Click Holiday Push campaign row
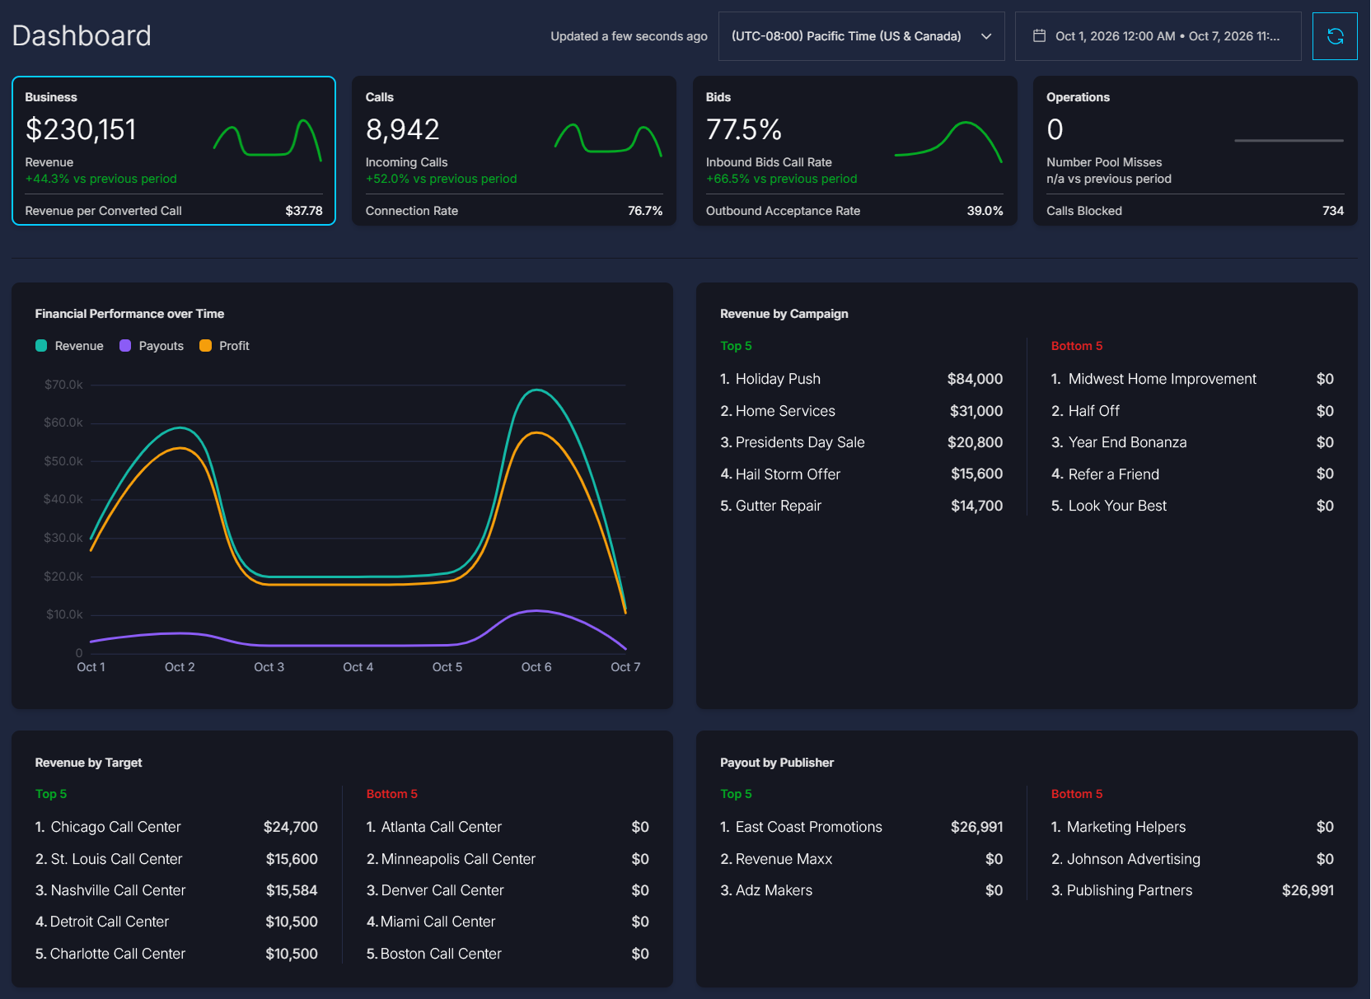Image resolution: width=1371 pixels, height=999 pixels. pyautogui.click(x=861, y=379)
